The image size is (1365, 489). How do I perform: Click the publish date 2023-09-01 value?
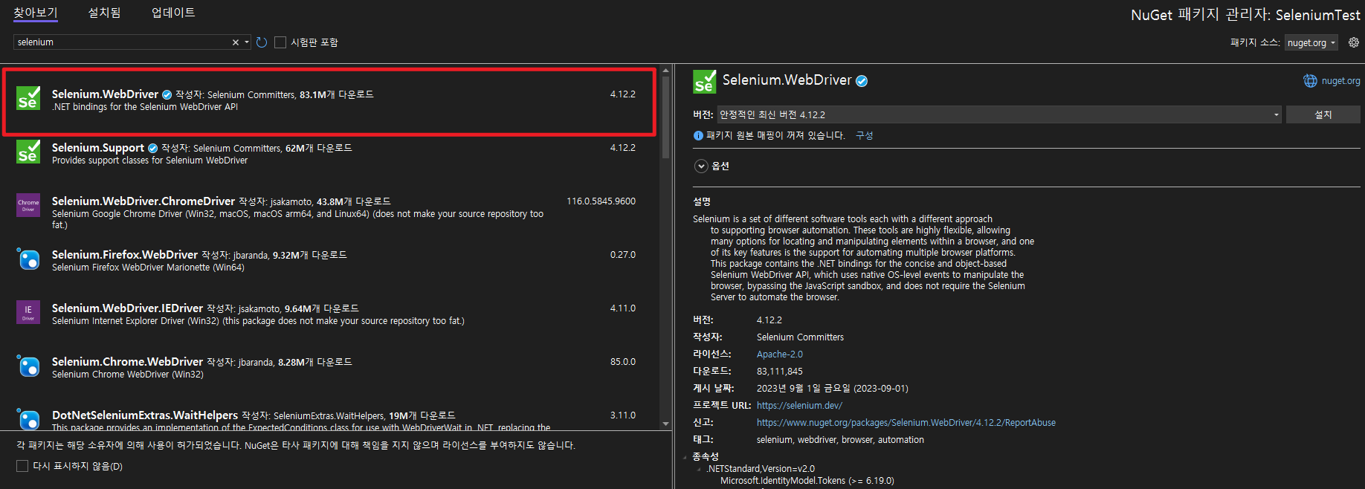click(832, 389)
